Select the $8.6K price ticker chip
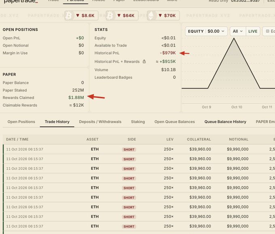Image resolution: width=275 pixels, height=234 pixels. (81, 16)
